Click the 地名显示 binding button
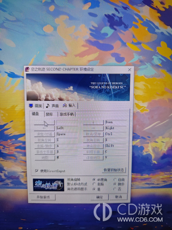 93,146
